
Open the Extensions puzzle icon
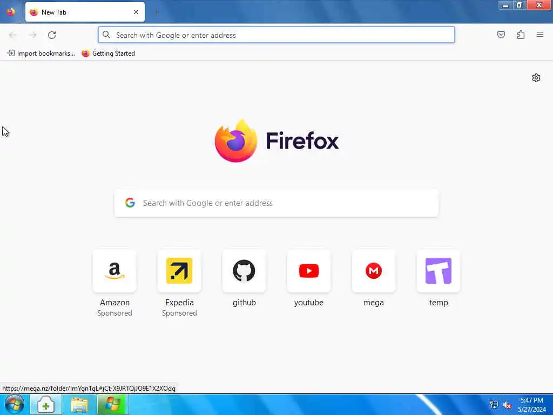[521, 35]
